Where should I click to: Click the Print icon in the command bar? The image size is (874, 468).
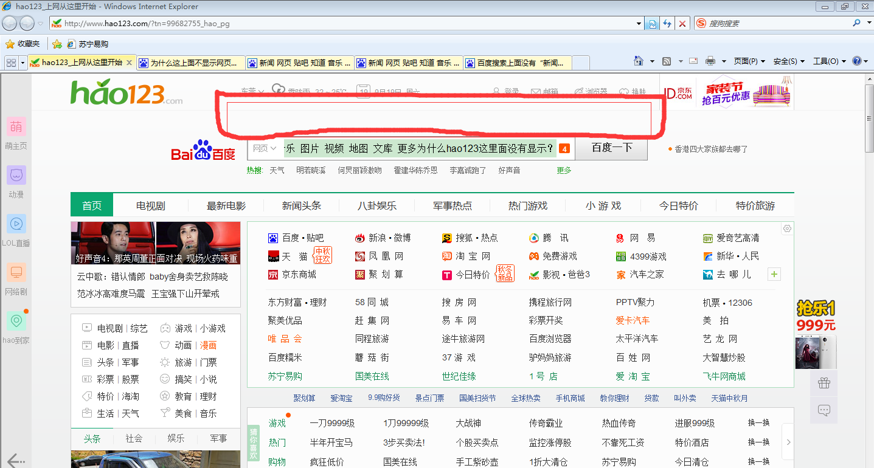[710, 61]
